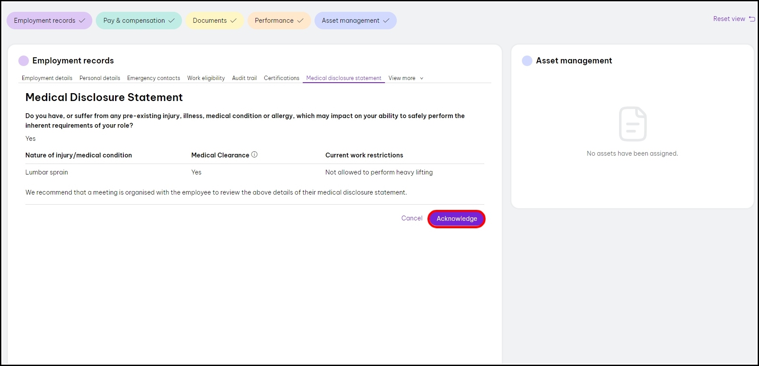Image resolution: width=759 pixels, height=366 pixels.
Task: Switch to the Certifications tab
Action: [281, 78]
